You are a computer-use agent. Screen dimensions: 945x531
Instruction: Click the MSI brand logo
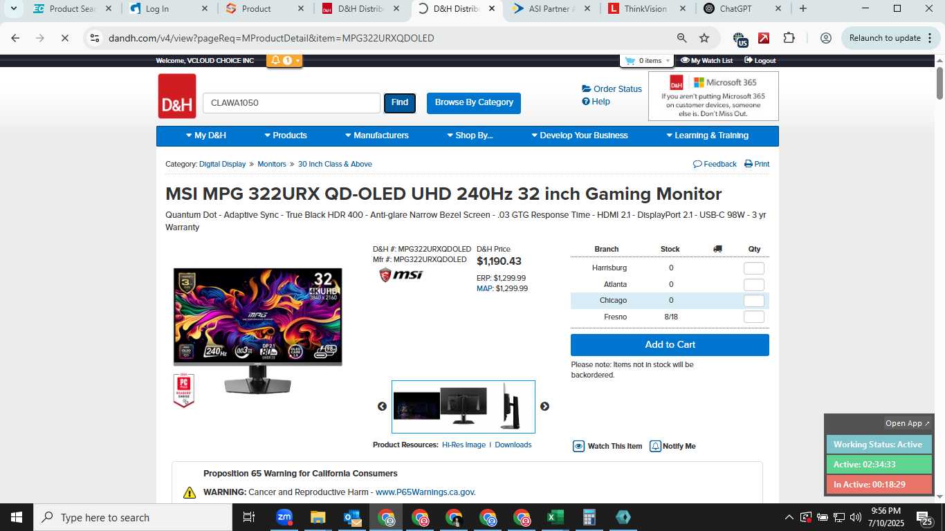point(401,275)
